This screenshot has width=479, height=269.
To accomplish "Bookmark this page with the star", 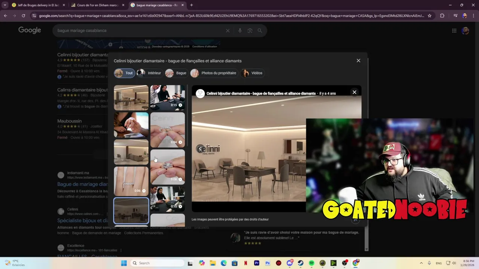I will coord(430,16).
